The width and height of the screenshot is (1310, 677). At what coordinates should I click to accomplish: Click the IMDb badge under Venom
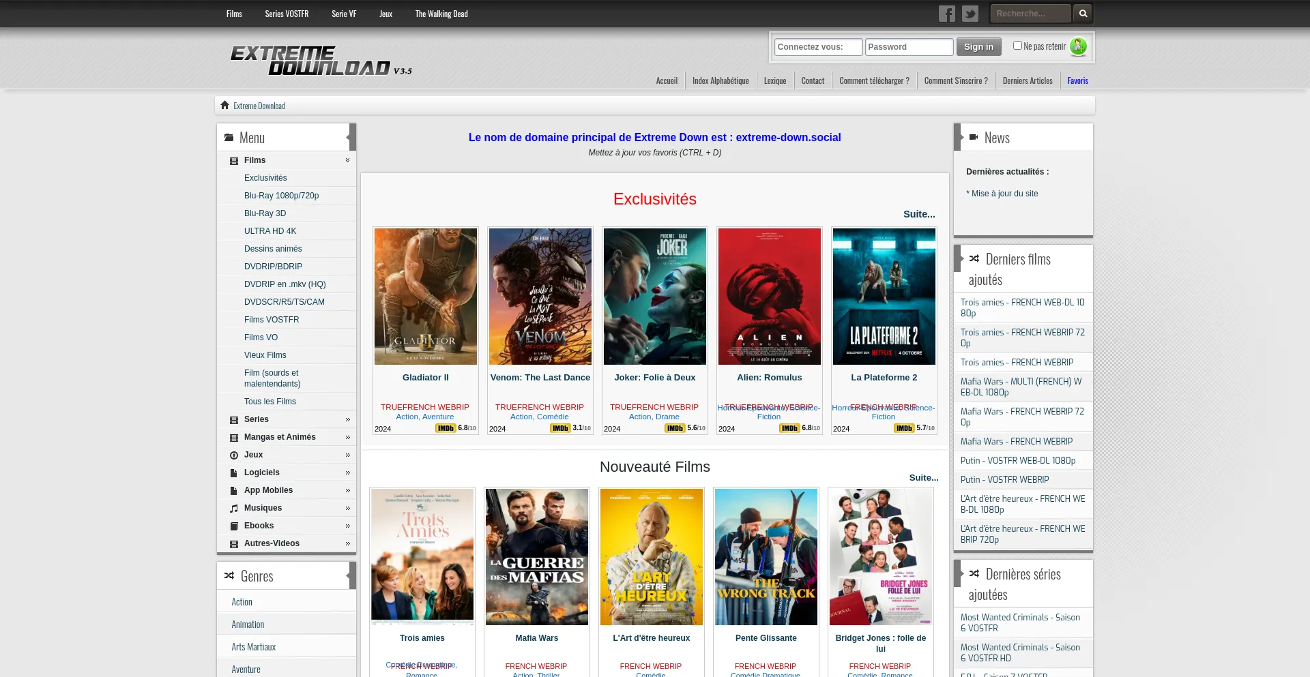point(560,428)
